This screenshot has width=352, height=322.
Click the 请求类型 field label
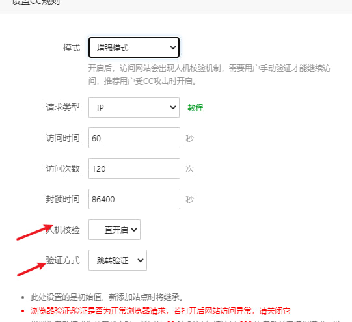coord(62,107)
